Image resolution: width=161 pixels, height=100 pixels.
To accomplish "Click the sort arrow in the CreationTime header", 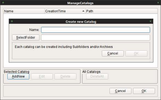I will (x=83, y=11).
